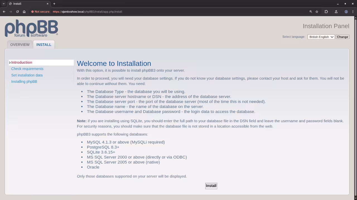Viewport: 357px width, 200px height.
Task: Click the page vertical scrollbar
Action: pos(356,108)
